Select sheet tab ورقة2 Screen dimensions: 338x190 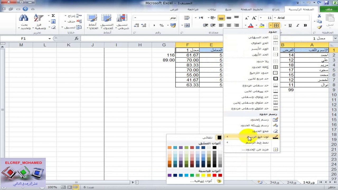pyautogui.click(x=292, y=182)
